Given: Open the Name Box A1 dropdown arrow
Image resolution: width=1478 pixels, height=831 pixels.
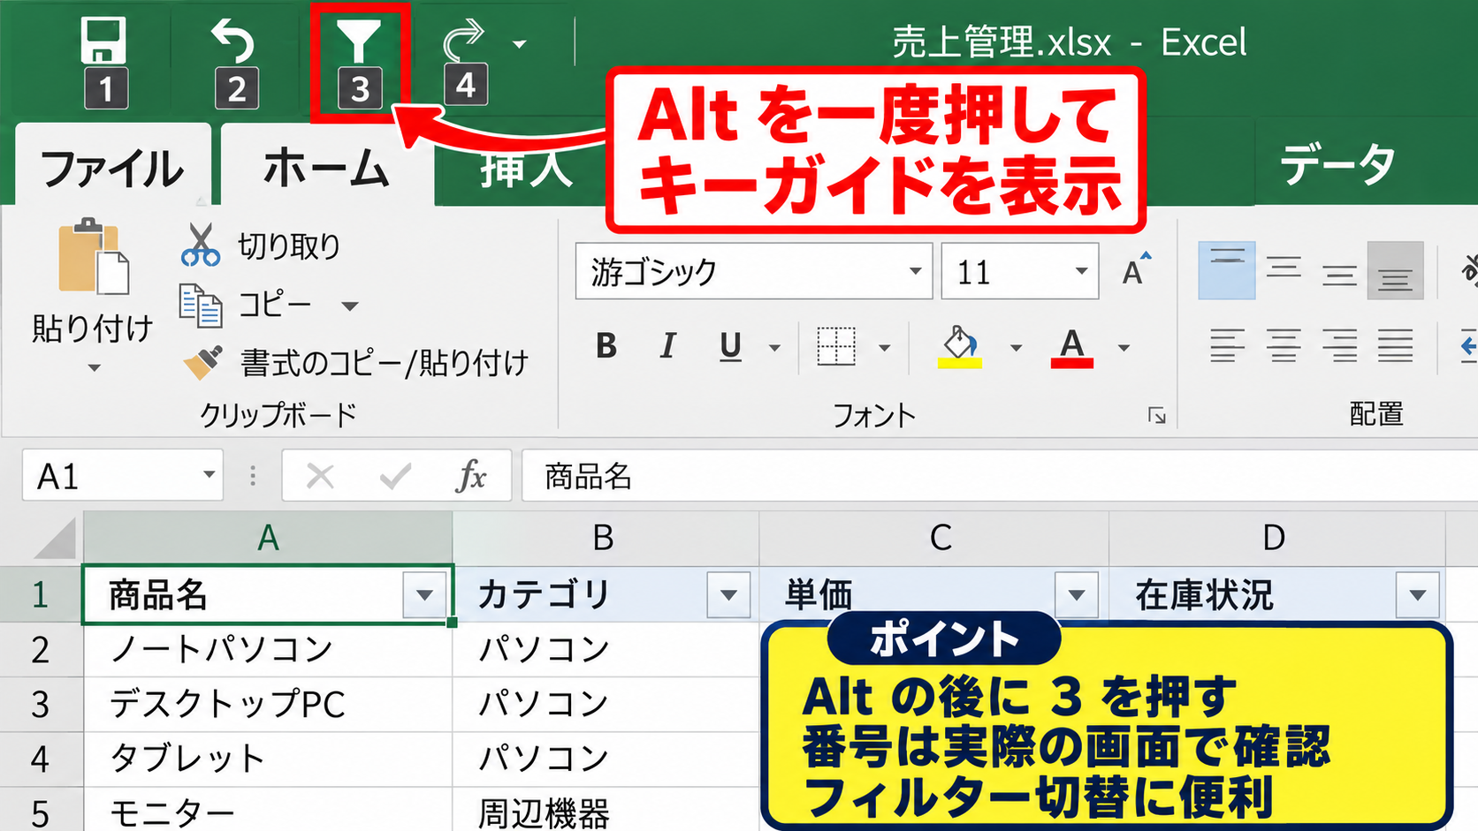Looking at the screenshot, I should pyautogui.click(x=209, y=475).
